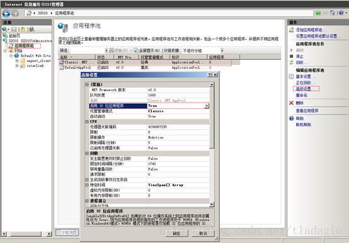Click the green icon at top-right toolbar
Screen dimensions: 349x243
[318, 13]
